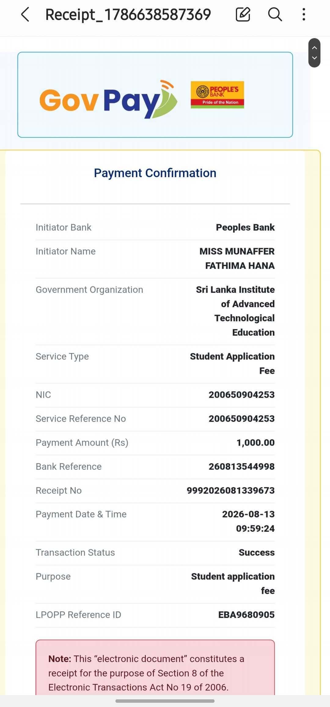Open the search magnifier icon
Screen dimensions: 330x707
[x=275, y=14]
